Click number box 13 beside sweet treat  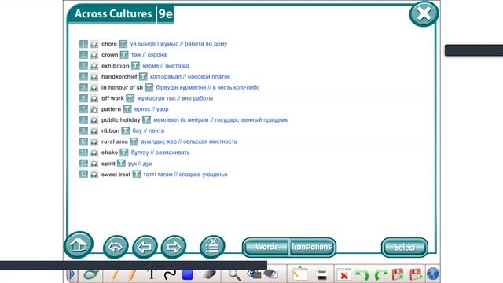(x=83, y=175)
